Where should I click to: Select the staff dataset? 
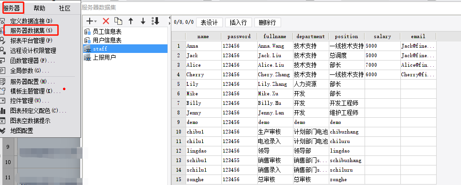tap(125, 49)
